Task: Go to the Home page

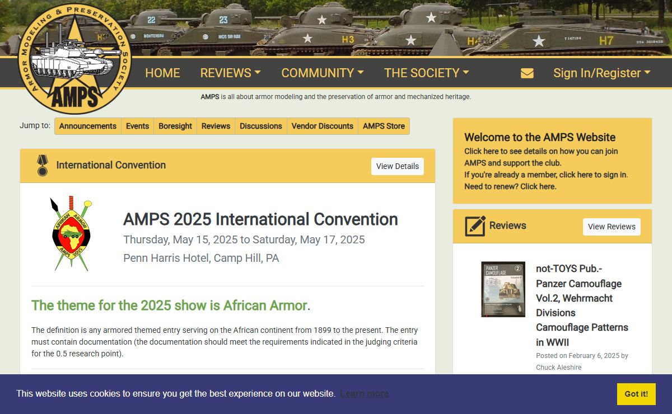Action: pos(162,73)
